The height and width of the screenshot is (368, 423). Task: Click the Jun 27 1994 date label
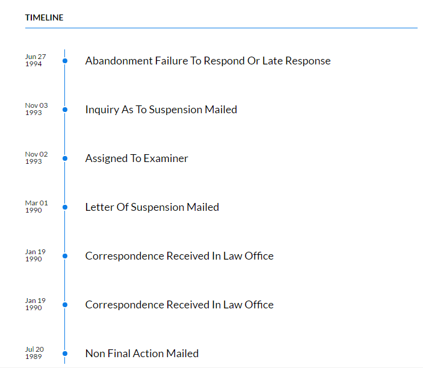pos(36,60)
